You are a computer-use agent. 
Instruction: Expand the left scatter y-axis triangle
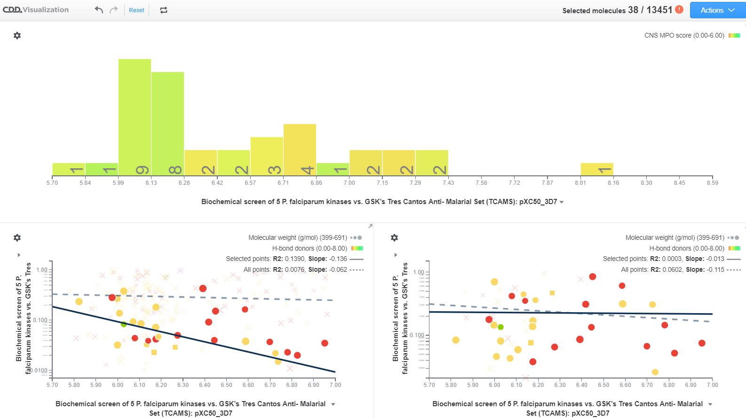tap(19, 255)
